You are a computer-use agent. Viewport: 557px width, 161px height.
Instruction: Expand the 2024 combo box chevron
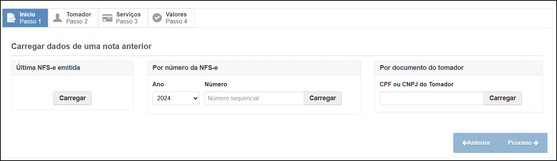pyautogui.click(x=195, y=98)
